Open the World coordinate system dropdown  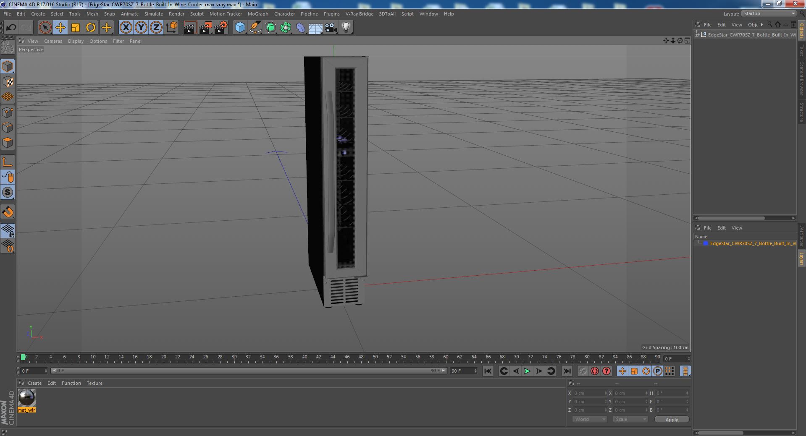coord(590,419)
